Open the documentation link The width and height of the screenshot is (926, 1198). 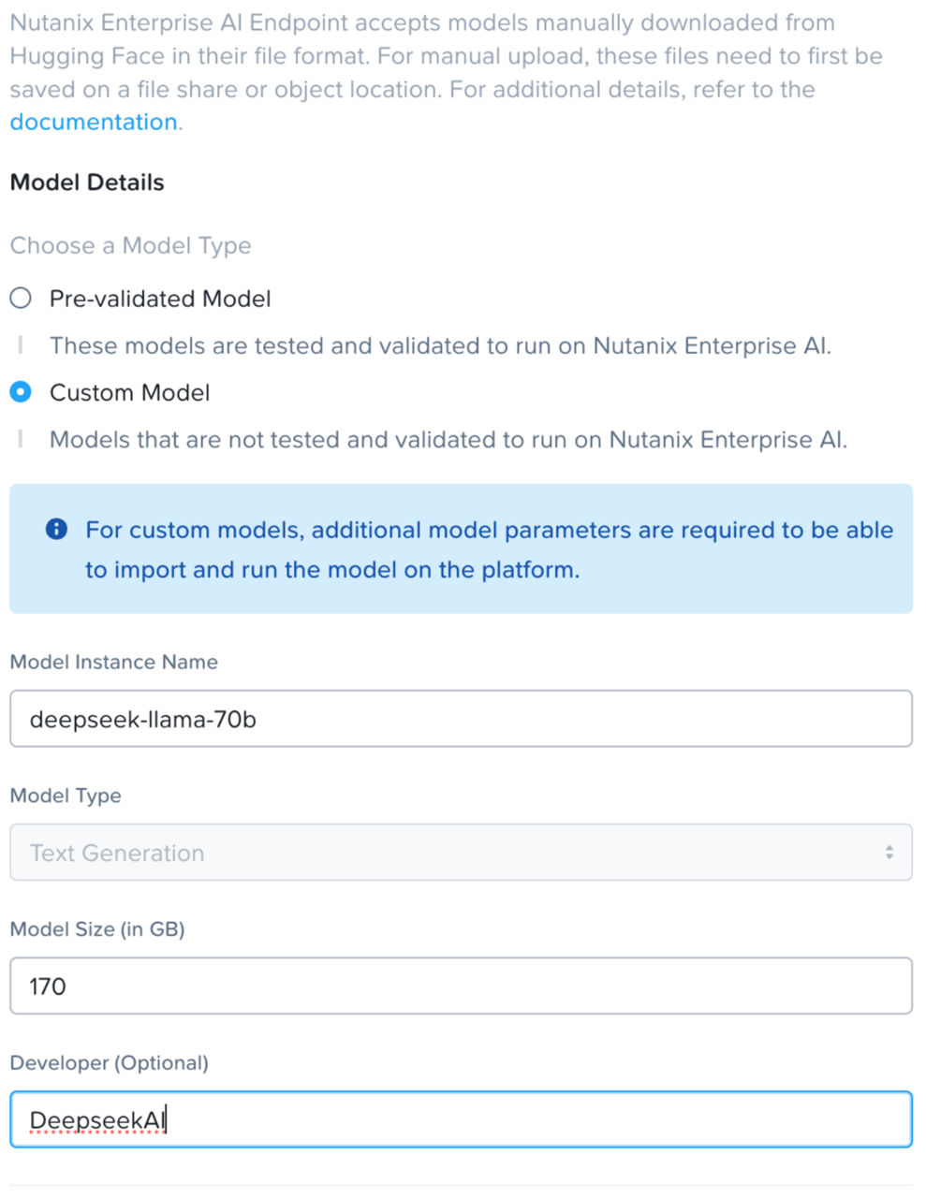click(93, 121)
